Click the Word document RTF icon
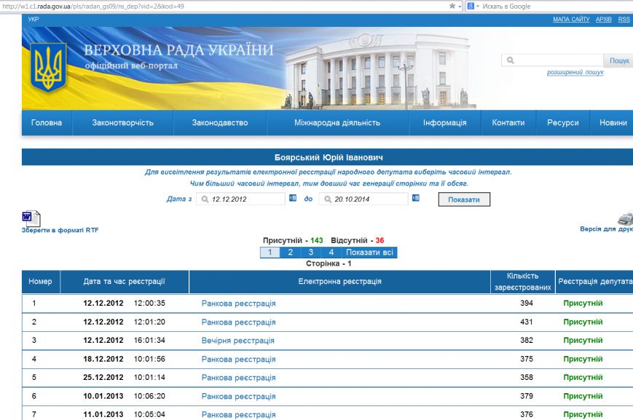The height and width of the screenshot is (420, 633). (31, 218)
